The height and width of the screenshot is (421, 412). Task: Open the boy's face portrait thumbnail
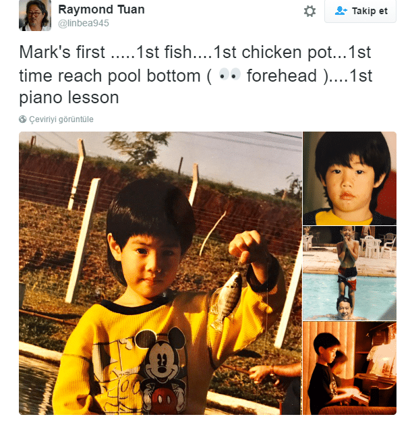pos(349,178)
